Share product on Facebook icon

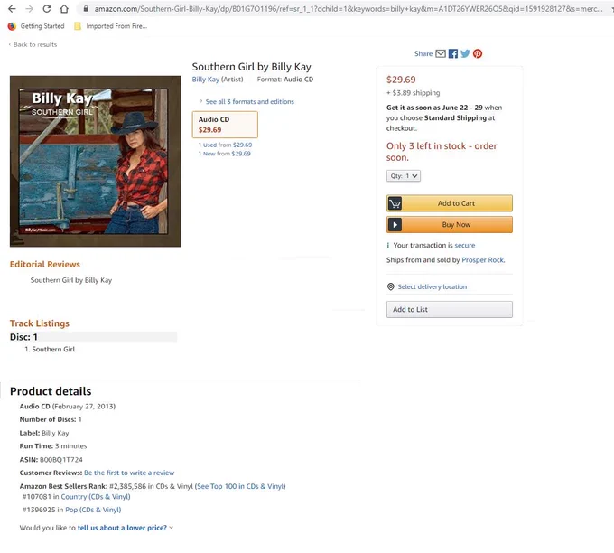(453, 53)
